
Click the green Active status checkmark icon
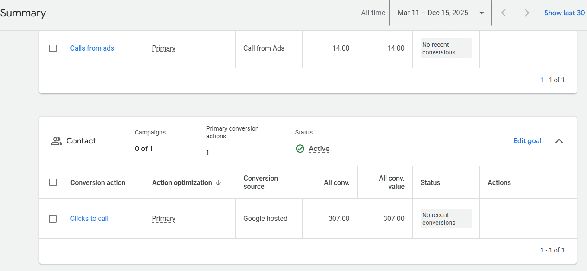pos(300,149)
